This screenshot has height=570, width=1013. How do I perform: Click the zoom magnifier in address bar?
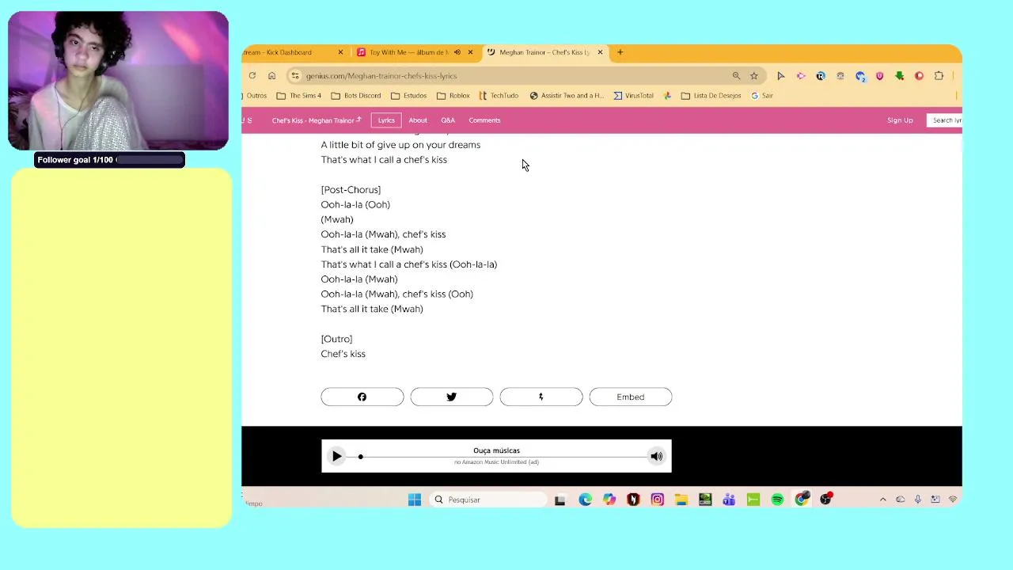(x=736, y=76)
